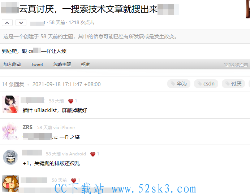The image size is (250, 194).
Task: Add topic to favorites via 加入收藏
Action: 12,65
